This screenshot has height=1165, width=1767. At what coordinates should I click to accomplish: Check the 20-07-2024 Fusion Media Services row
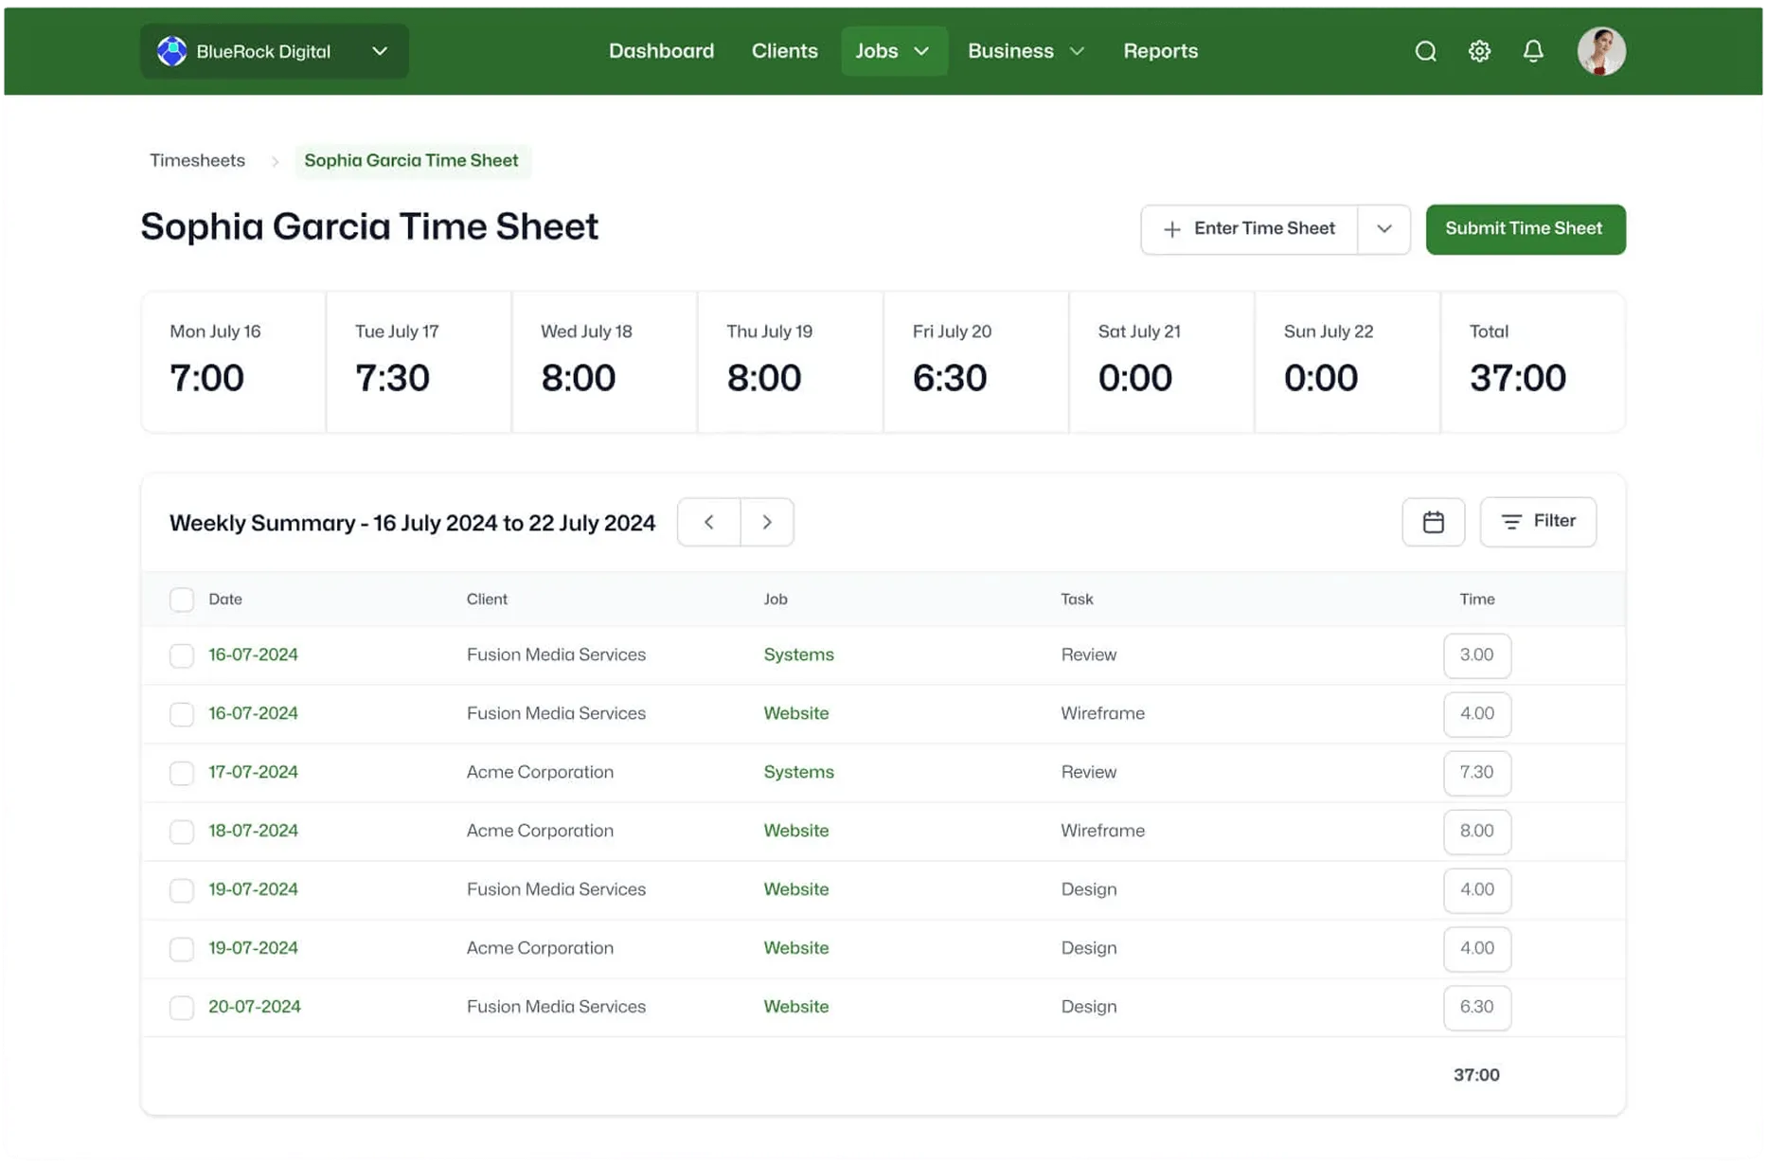[x=182, y=1008]
